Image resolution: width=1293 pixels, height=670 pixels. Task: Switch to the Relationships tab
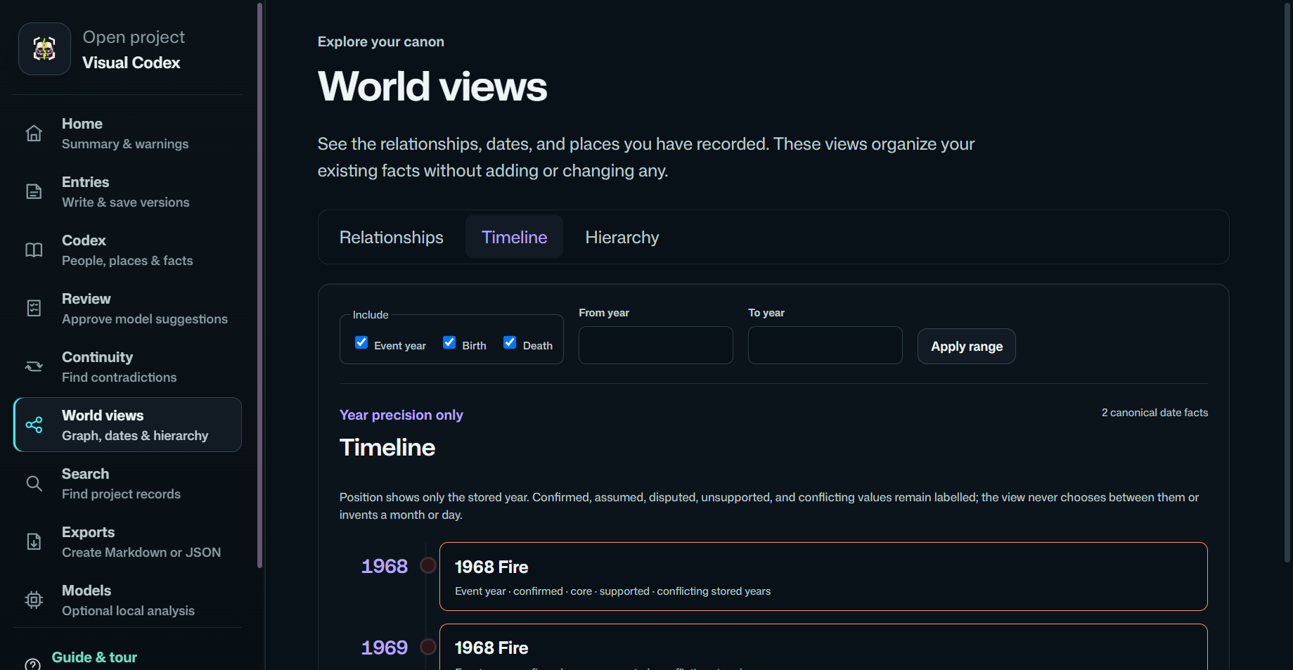click(391, 238)
